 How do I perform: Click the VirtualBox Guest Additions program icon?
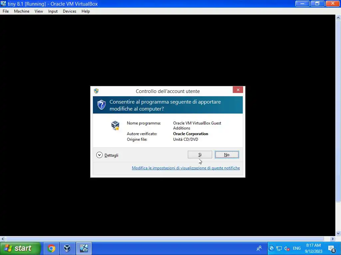[115, 126]
